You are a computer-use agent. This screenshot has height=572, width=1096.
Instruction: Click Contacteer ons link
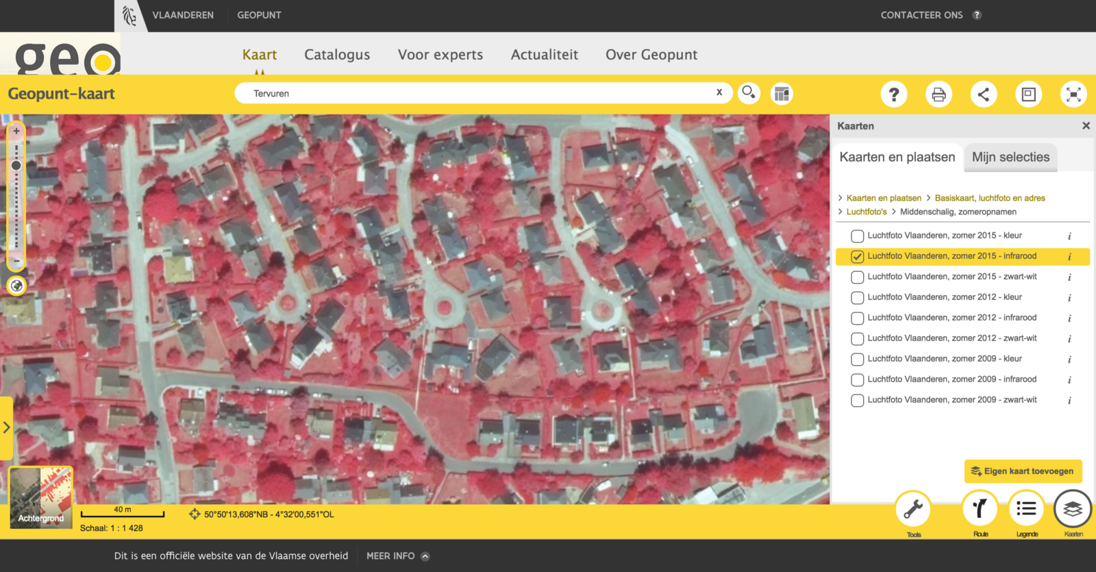pyautogui.click(x=921, y=15)
